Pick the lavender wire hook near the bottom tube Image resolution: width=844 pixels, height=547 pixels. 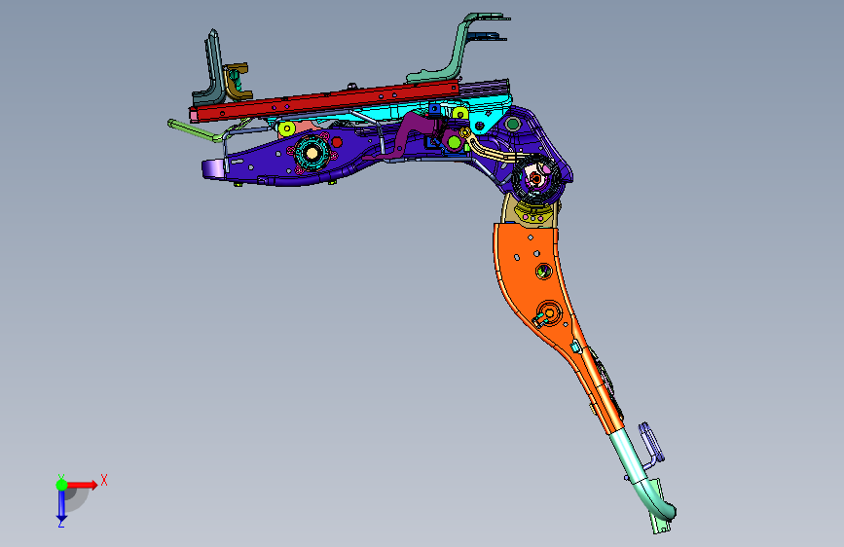[x=651, y=444]
